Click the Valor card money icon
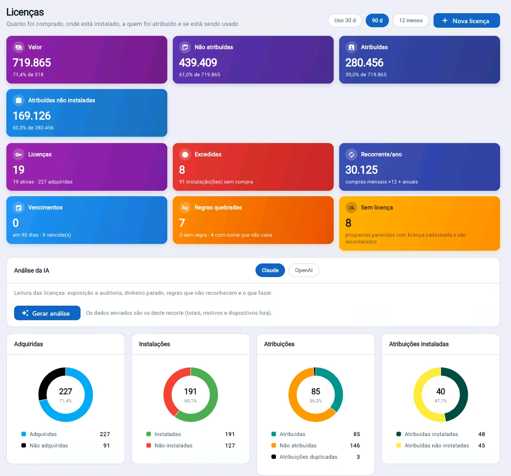Screen dimensions: 511x476 click(x=19, y=47)
